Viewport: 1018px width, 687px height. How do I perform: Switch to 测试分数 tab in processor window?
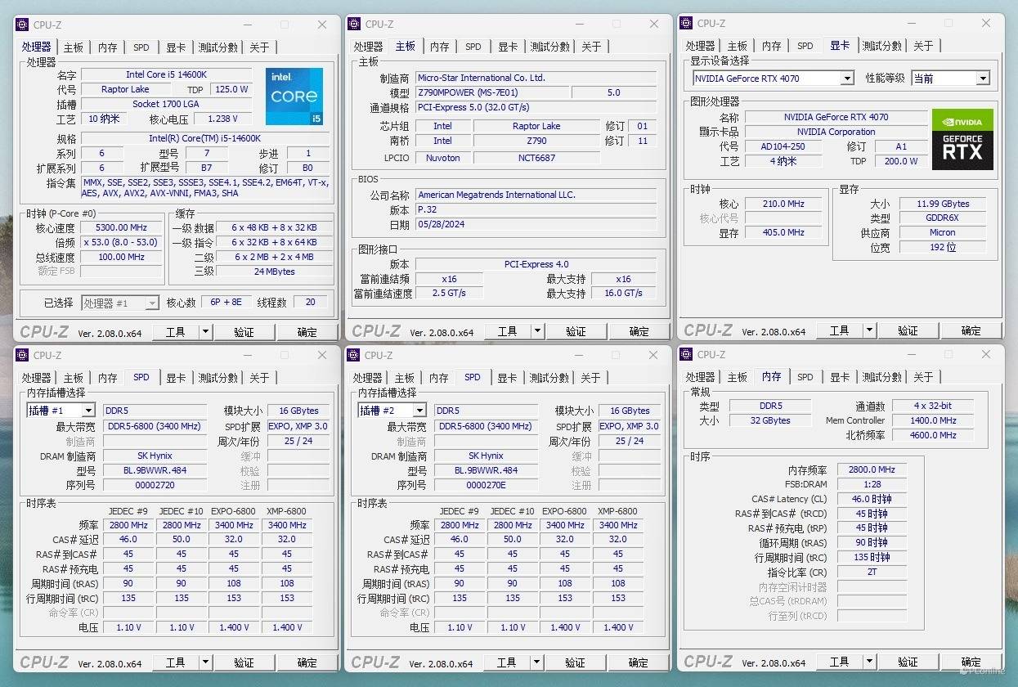(x=218, y=47)
